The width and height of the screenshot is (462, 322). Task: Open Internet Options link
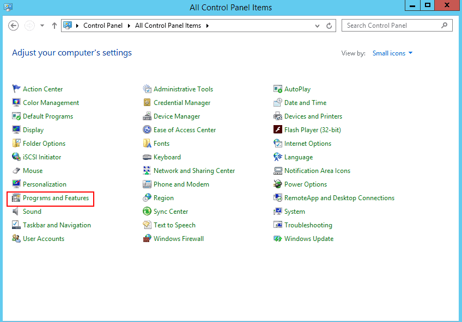point(308,144)
